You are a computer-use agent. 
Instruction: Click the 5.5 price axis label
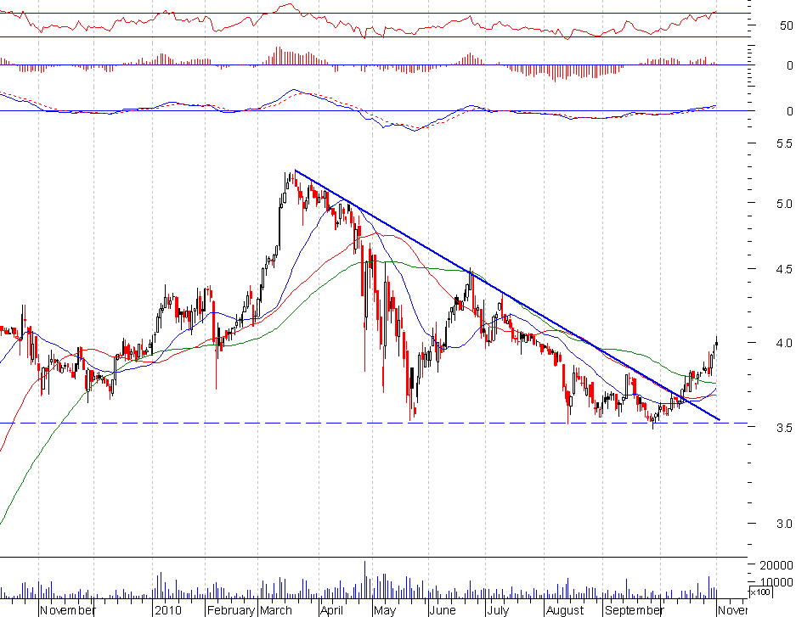pos(784,144)
